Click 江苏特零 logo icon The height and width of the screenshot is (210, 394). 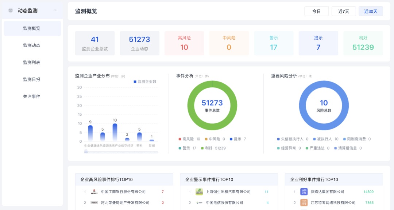tap(304, 202)
